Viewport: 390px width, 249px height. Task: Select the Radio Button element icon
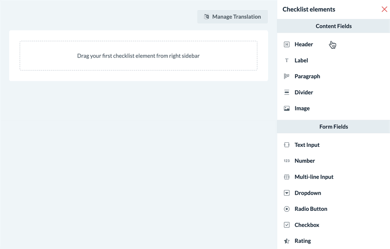(x=287, y=209)
